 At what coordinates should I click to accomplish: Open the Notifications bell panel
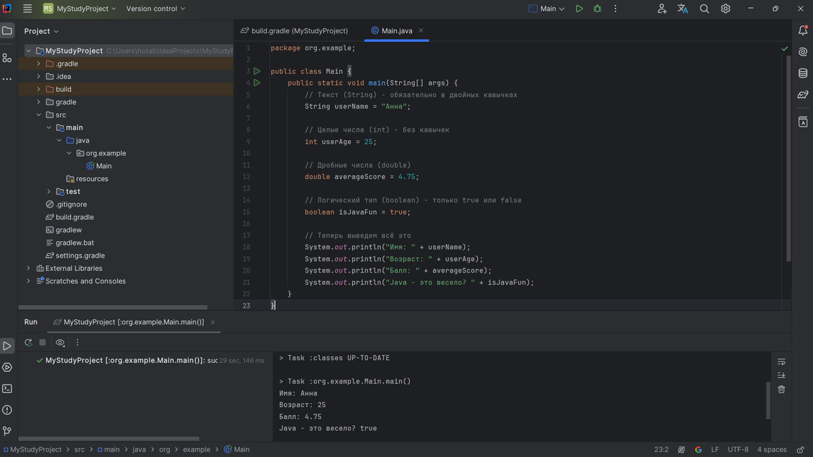coord(803,31)
